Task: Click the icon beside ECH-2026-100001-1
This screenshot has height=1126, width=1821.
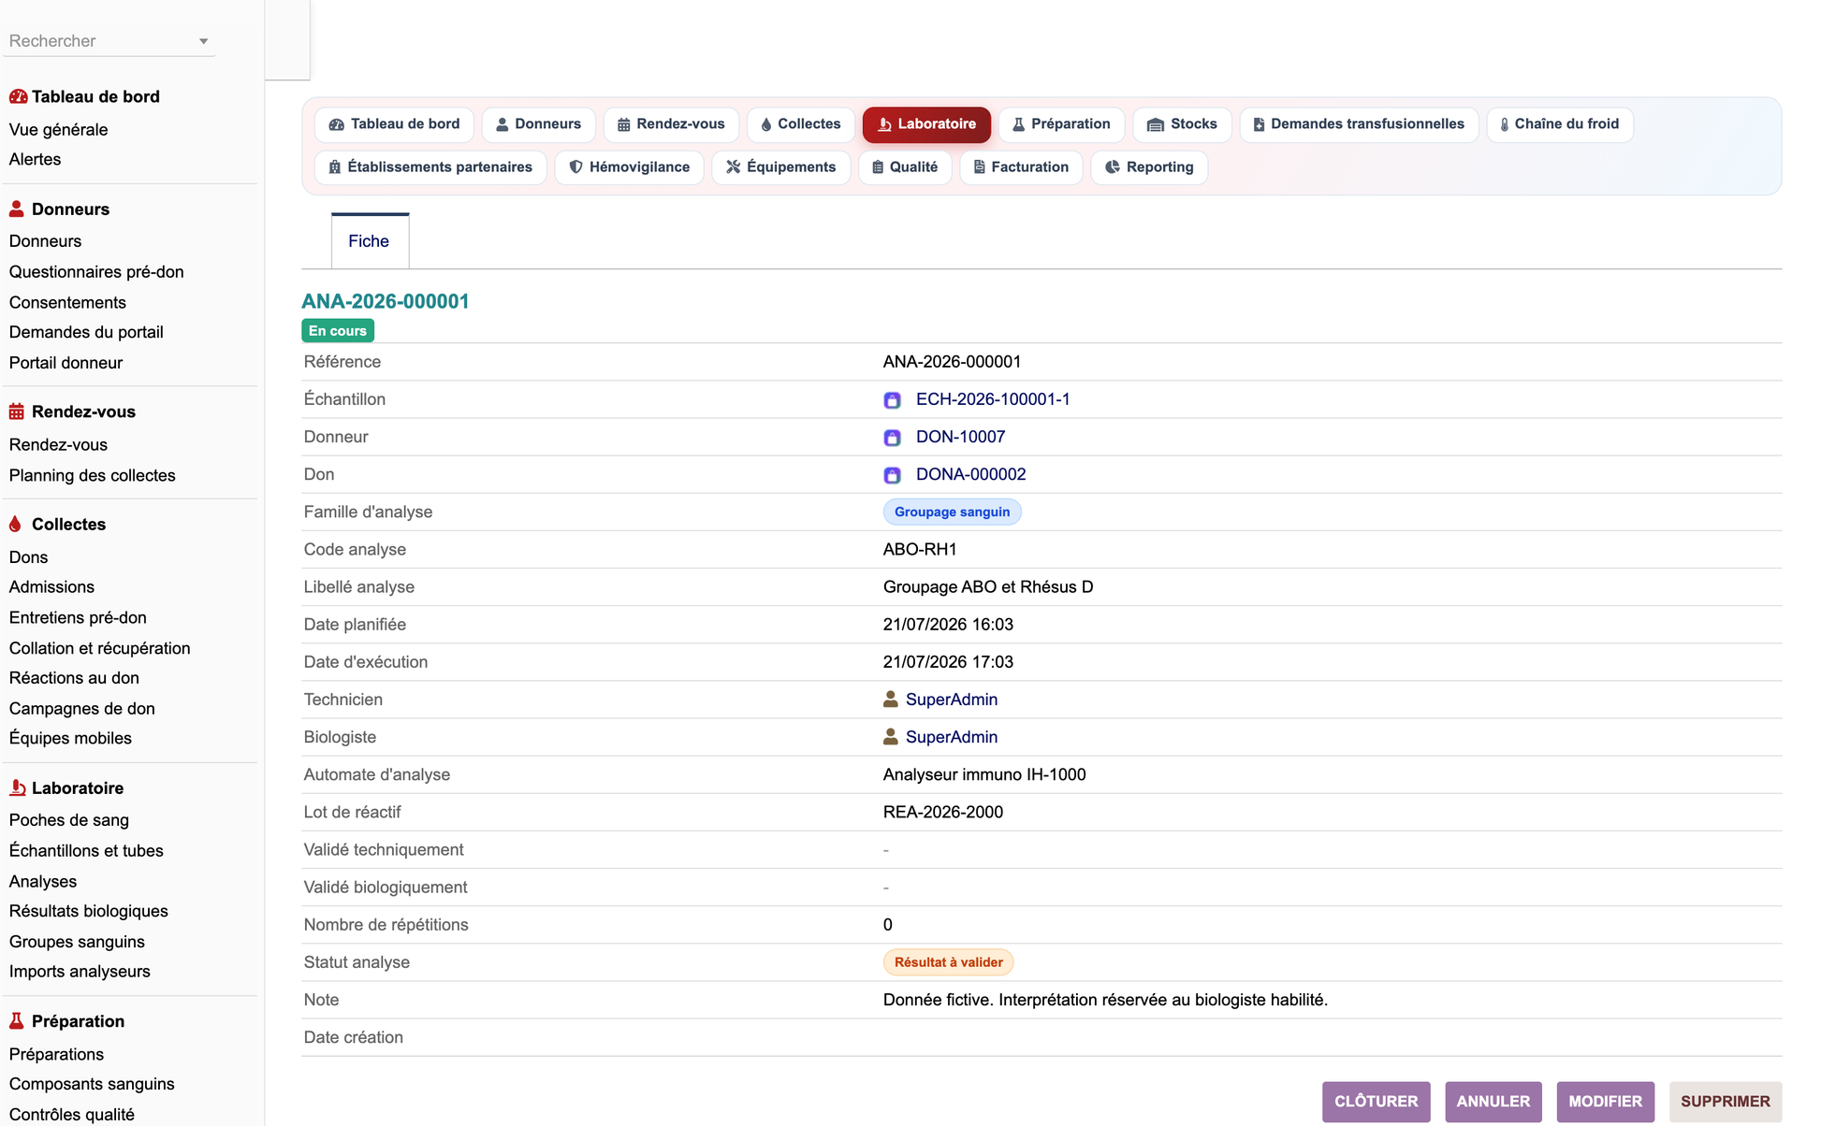Action: coord(893,400)
